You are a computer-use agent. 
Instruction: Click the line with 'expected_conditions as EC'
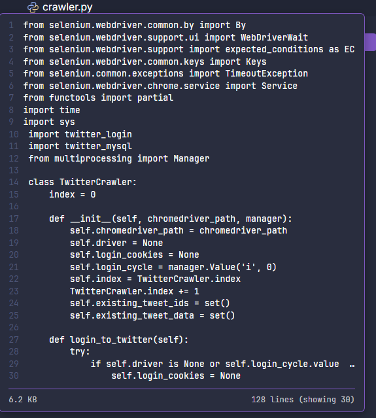pos(189,50)
